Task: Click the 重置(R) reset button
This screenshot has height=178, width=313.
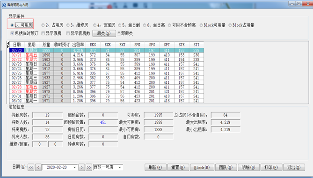Action: click(x=178, y=167)
